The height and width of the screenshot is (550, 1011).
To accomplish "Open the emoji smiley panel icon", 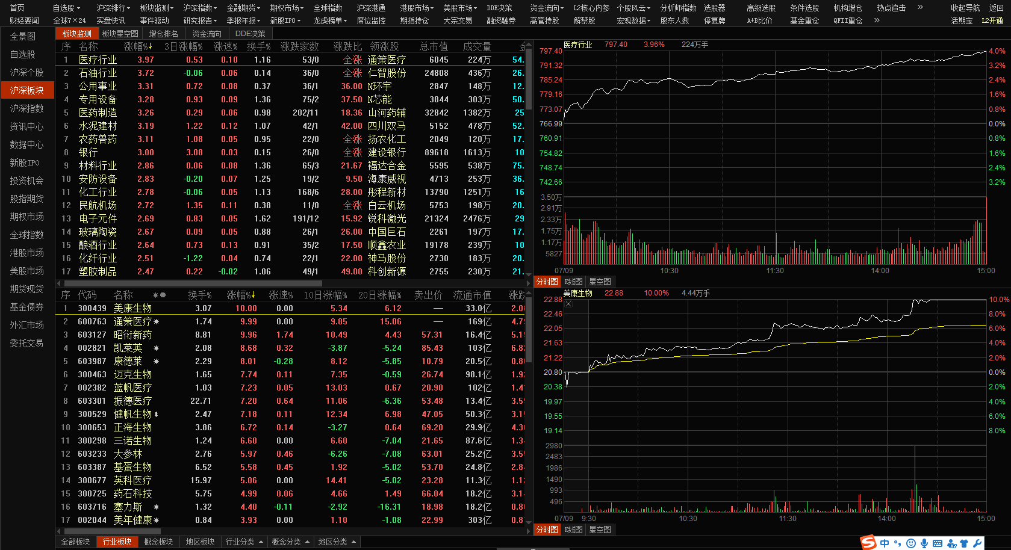I will pos(910,543).
